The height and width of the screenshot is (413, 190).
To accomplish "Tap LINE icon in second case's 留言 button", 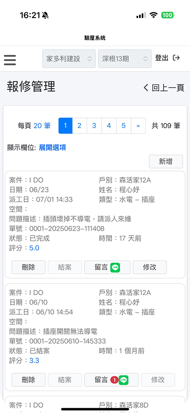I will click(124, 380).
